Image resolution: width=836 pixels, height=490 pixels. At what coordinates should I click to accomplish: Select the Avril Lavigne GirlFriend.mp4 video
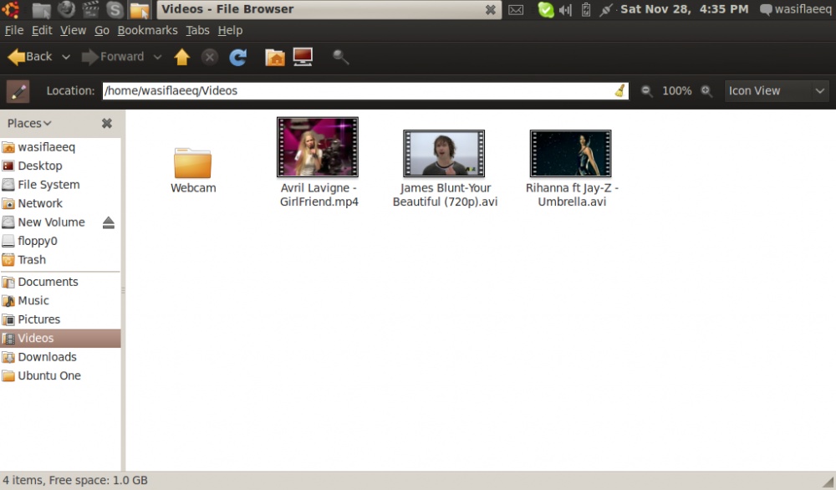tap(318, 147)
